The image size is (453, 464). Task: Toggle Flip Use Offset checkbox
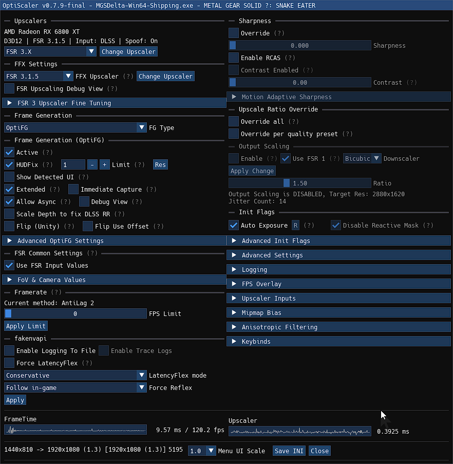87,227
